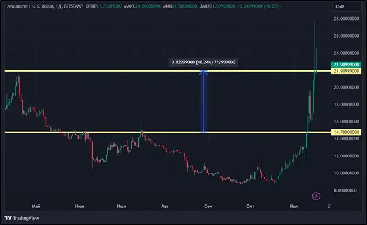367x225 pixels.
Task: Select the lower yellow horizontal line at 14.78
Action: point(167,132)
